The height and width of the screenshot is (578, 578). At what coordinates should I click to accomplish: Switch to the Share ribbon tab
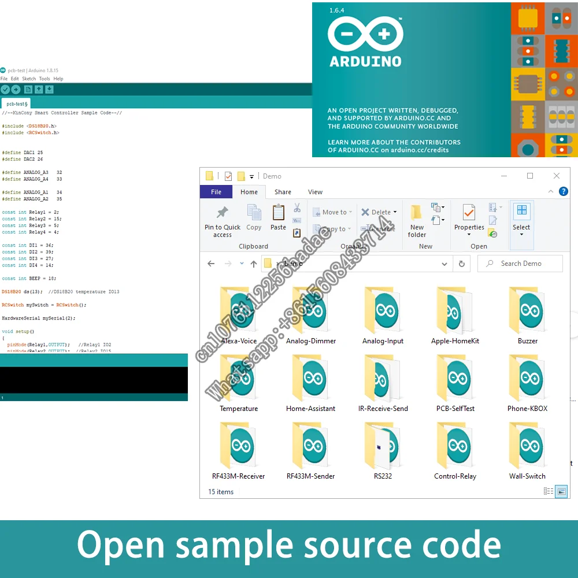283,192
